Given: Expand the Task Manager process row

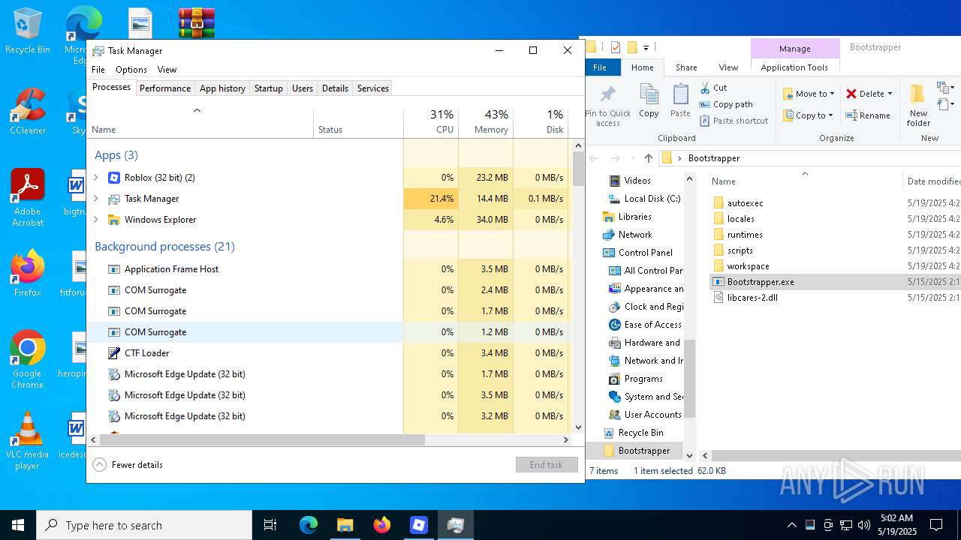Looking at the screenshot, I should 96,199.
